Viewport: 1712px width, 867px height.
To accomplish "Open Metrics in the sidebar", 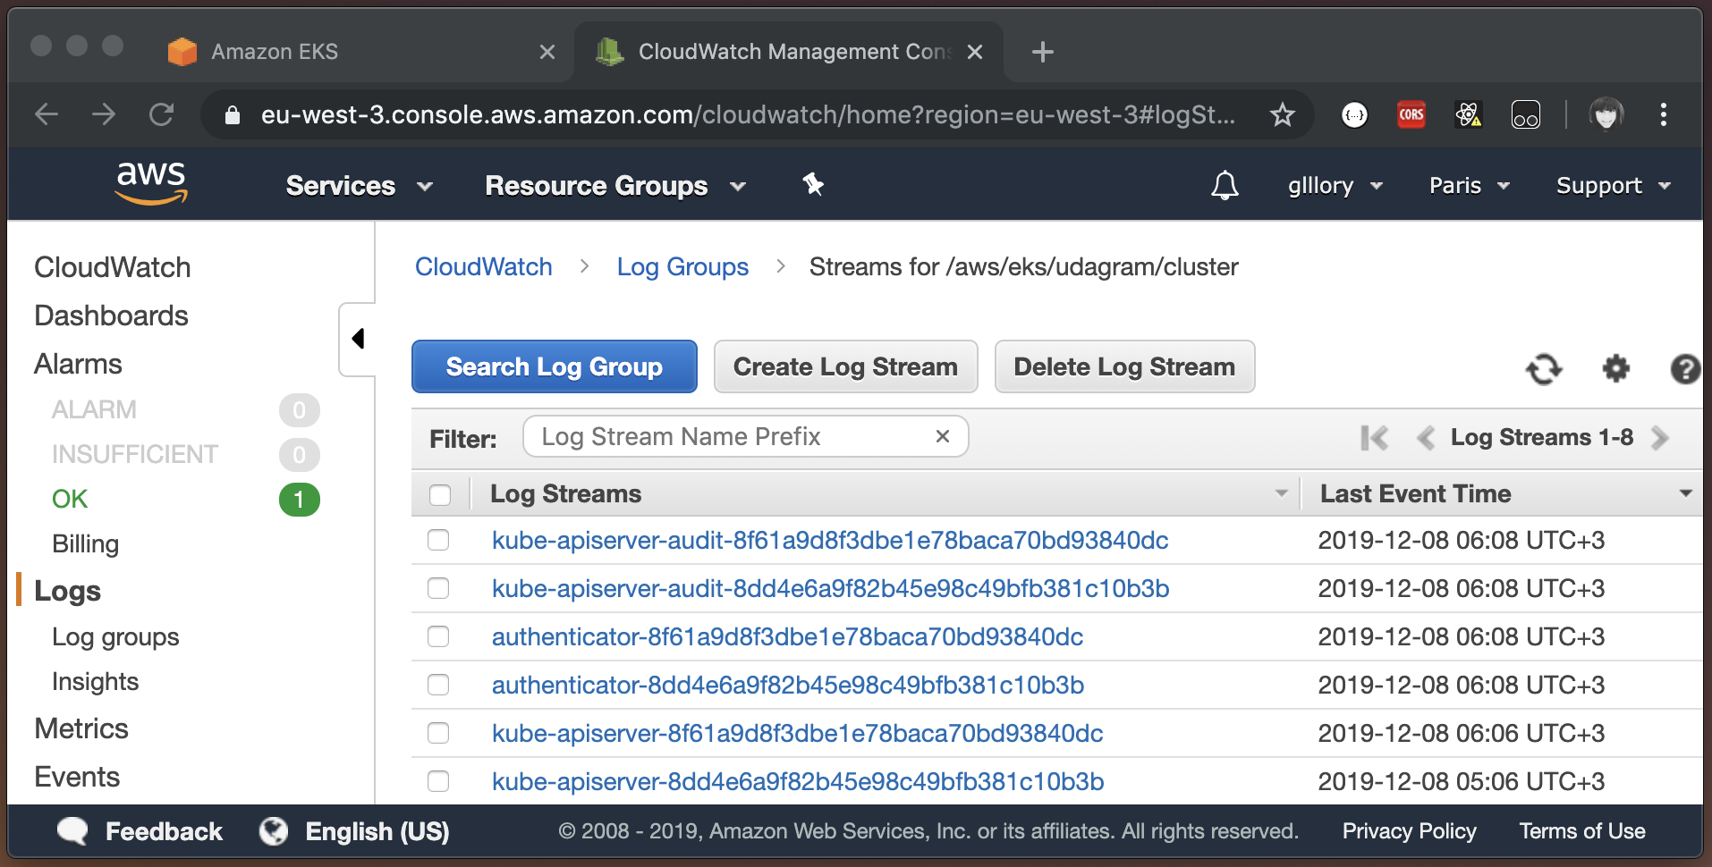I will pos(81,728).
